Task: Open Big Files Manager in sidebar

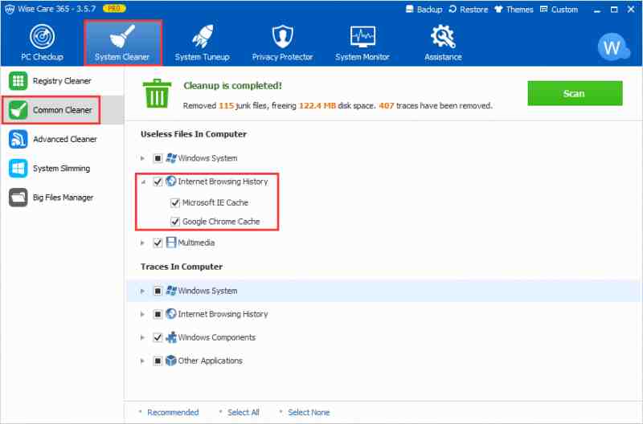Action: click(x=63, y=198)
